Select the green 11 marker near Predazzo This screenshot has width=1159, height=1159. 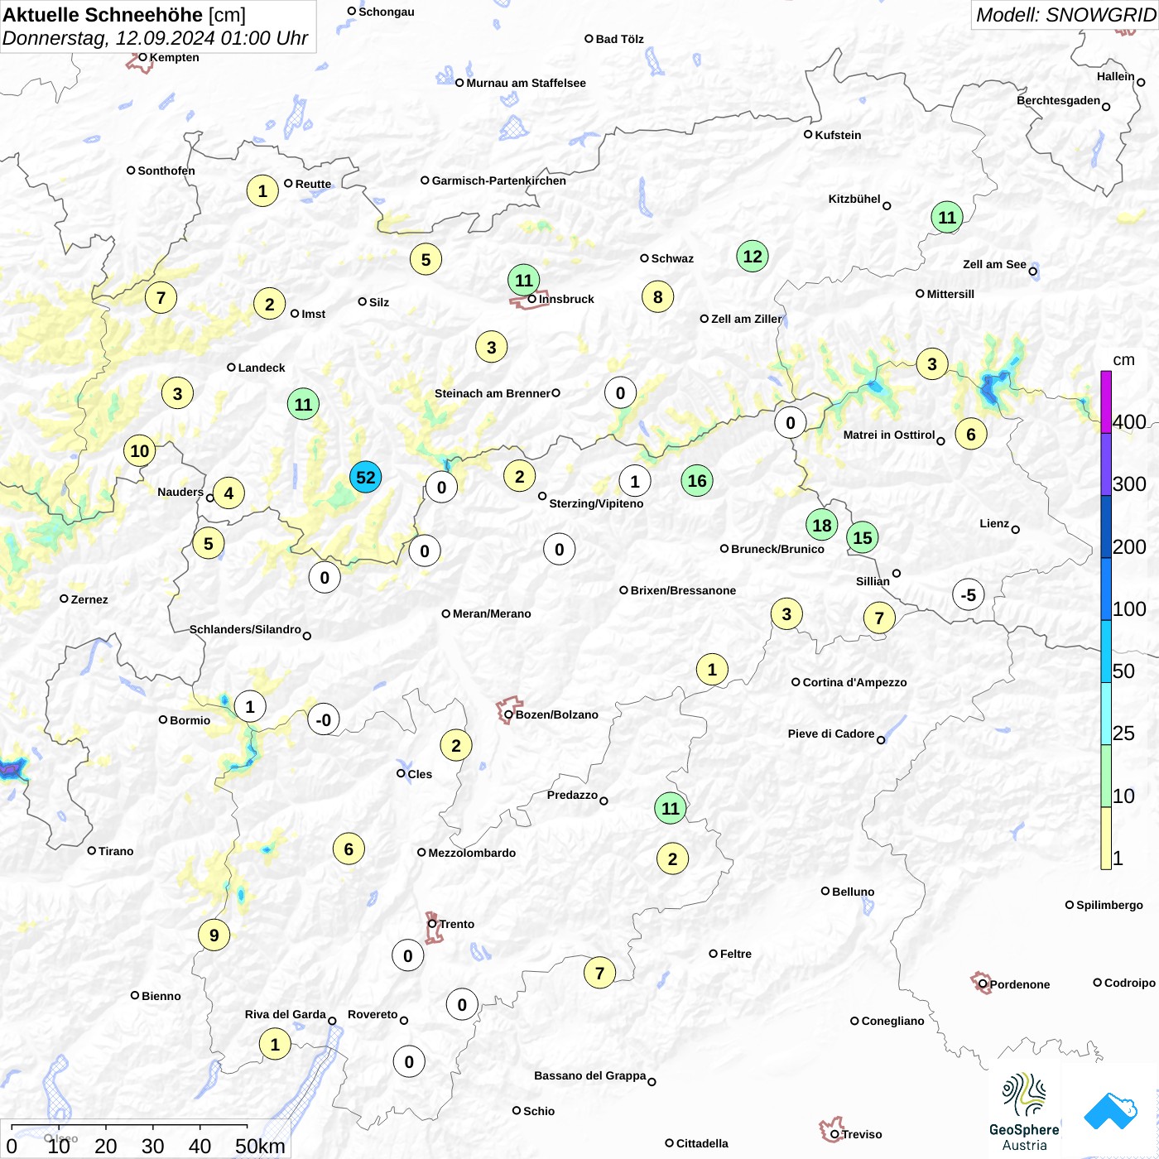click(x=671, y=808)
